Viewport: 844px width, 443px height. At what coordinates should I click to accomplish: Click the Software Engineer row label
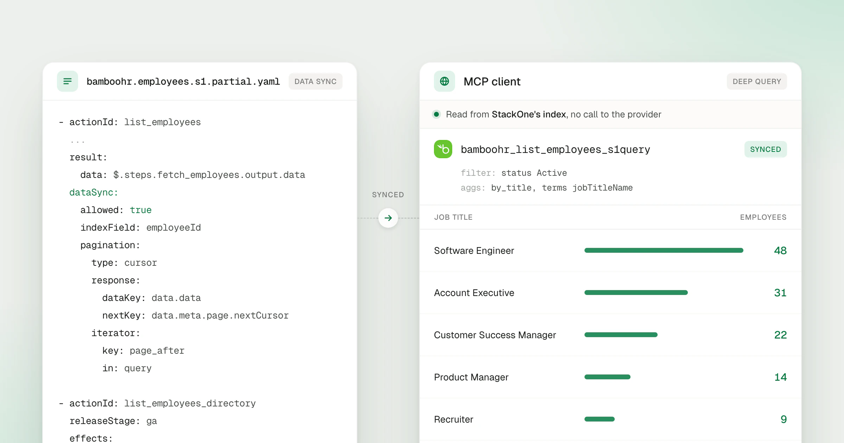474,250
